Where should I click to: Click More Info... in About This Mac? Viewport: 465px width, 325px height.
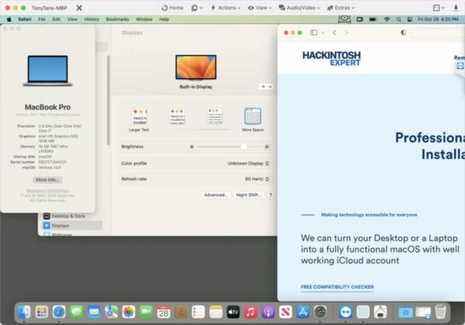pyautogui.click(x=47, y=180)
